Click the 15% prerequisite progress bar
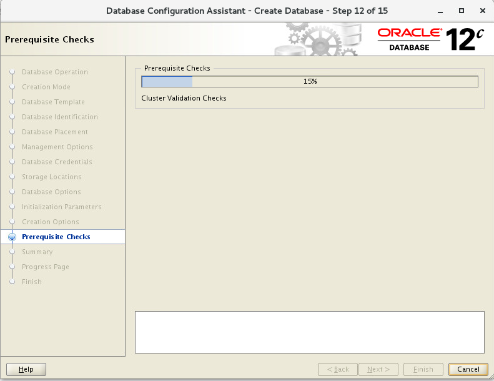Screen dimensions: 494x381 pyautogui.click(x=310, y=81)
